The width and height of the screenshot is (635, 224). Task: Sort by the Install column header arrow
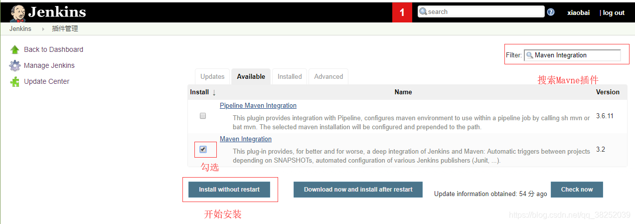[x=214, y=92]
